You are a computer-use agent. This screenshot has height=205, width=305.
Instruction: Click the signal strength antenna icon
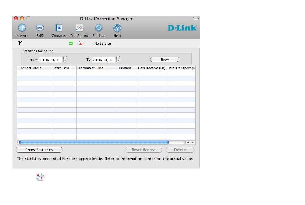pos(20,43)
